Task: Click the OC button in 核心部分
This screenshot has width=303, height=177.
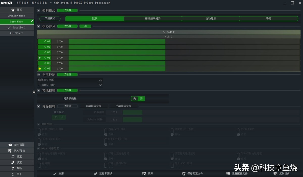Action: (85, 26)
